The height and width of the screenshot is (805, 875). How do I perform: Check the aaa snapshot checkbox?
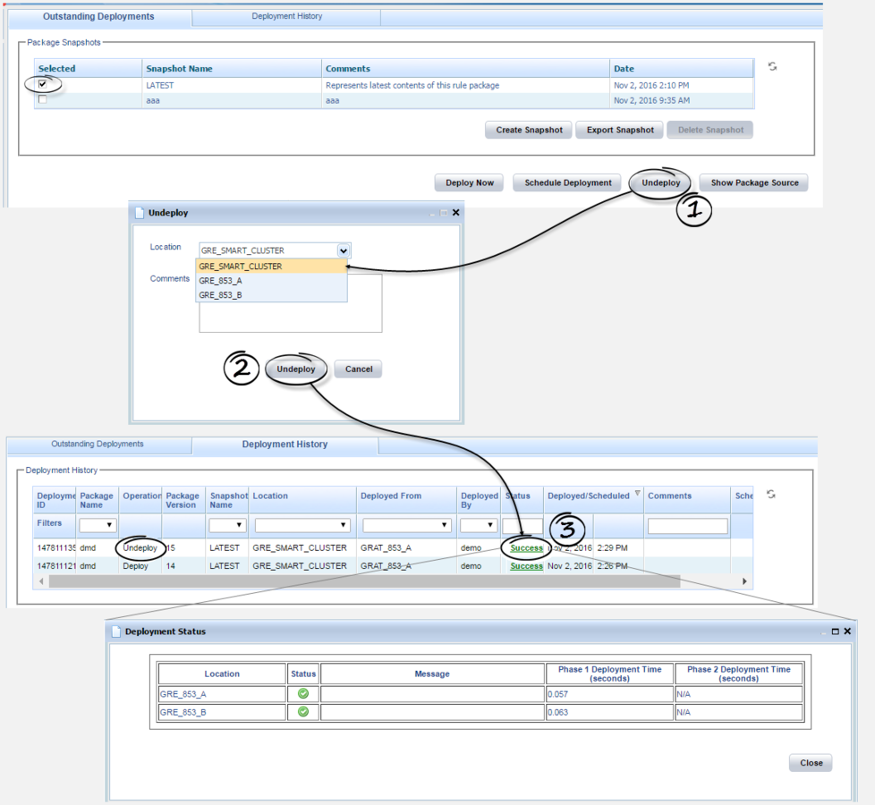click(x=42, y=99)
